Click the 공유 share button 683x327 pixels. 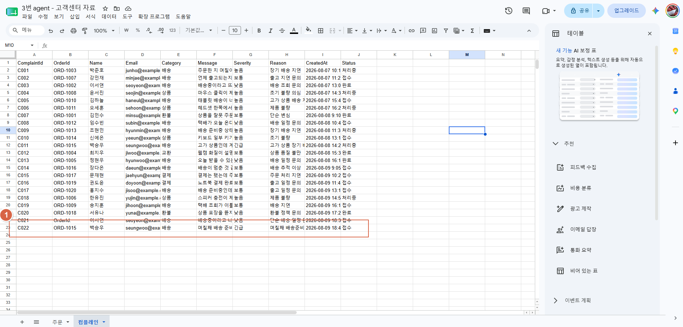[579, 11]
